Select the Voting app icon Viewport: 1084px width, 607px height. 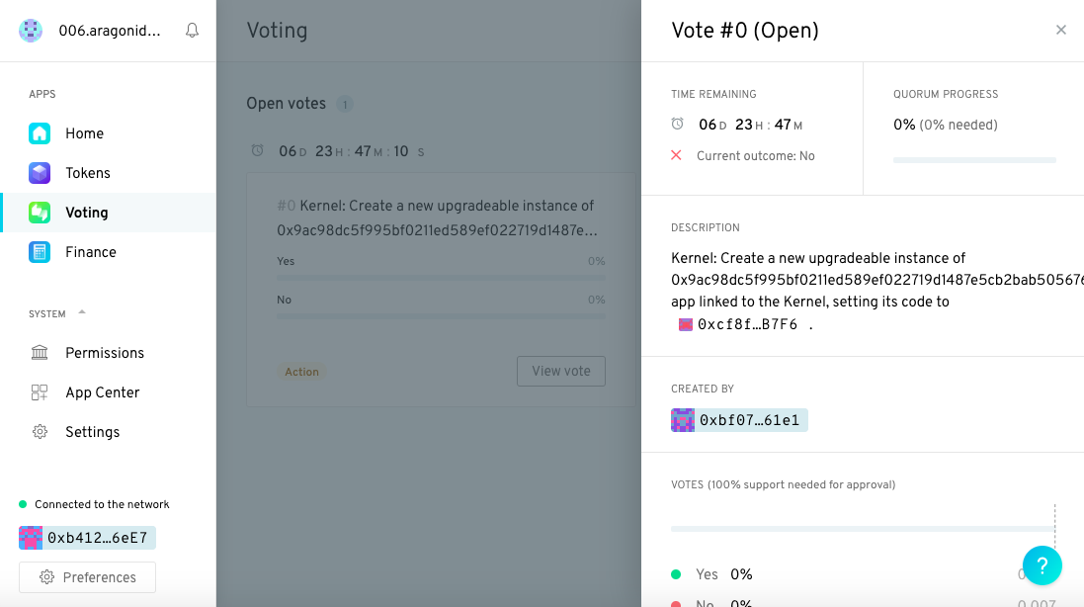pyautogui.click(x=40, y=213)
